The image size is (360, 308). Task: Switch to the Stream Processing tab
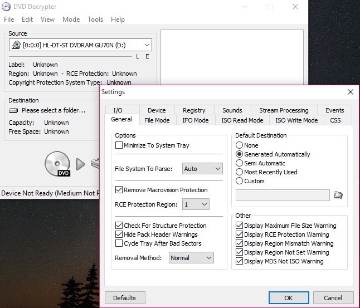[x=284, y=110]
